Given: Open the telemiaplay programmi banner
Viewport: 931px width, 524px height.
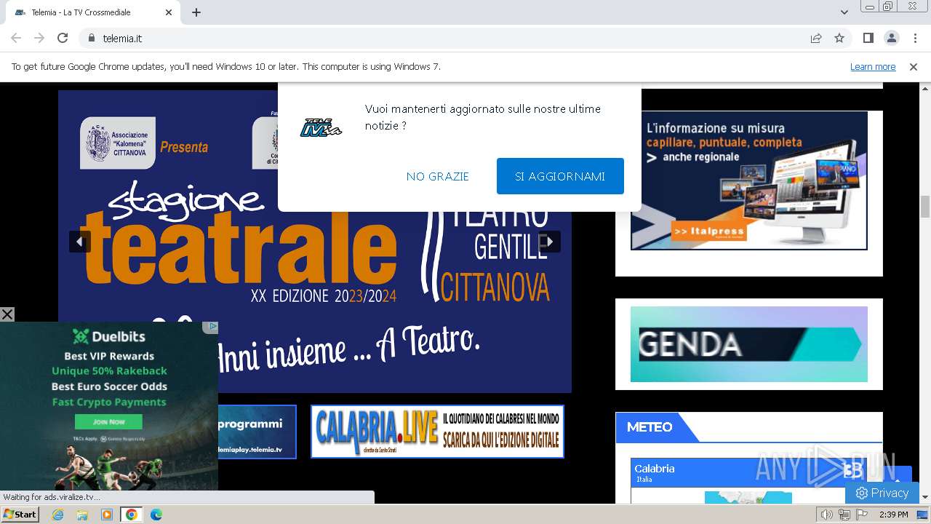Looking at the screenshot, I should [257, 432].
